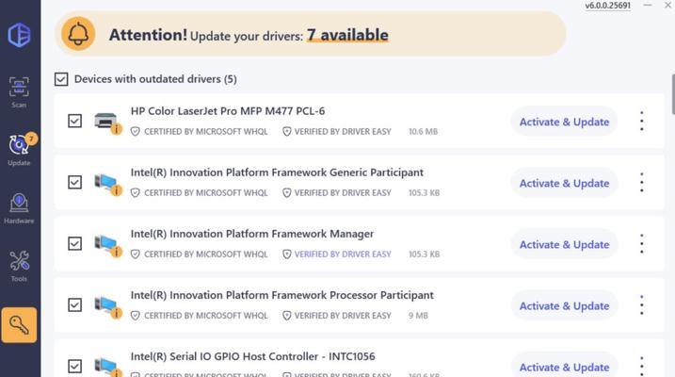The width and height of the screenshot is (675, 377).
Task: Select Intel(R) Innovation Platform Framework Generic Participant name
Action: tap(277, 172)
